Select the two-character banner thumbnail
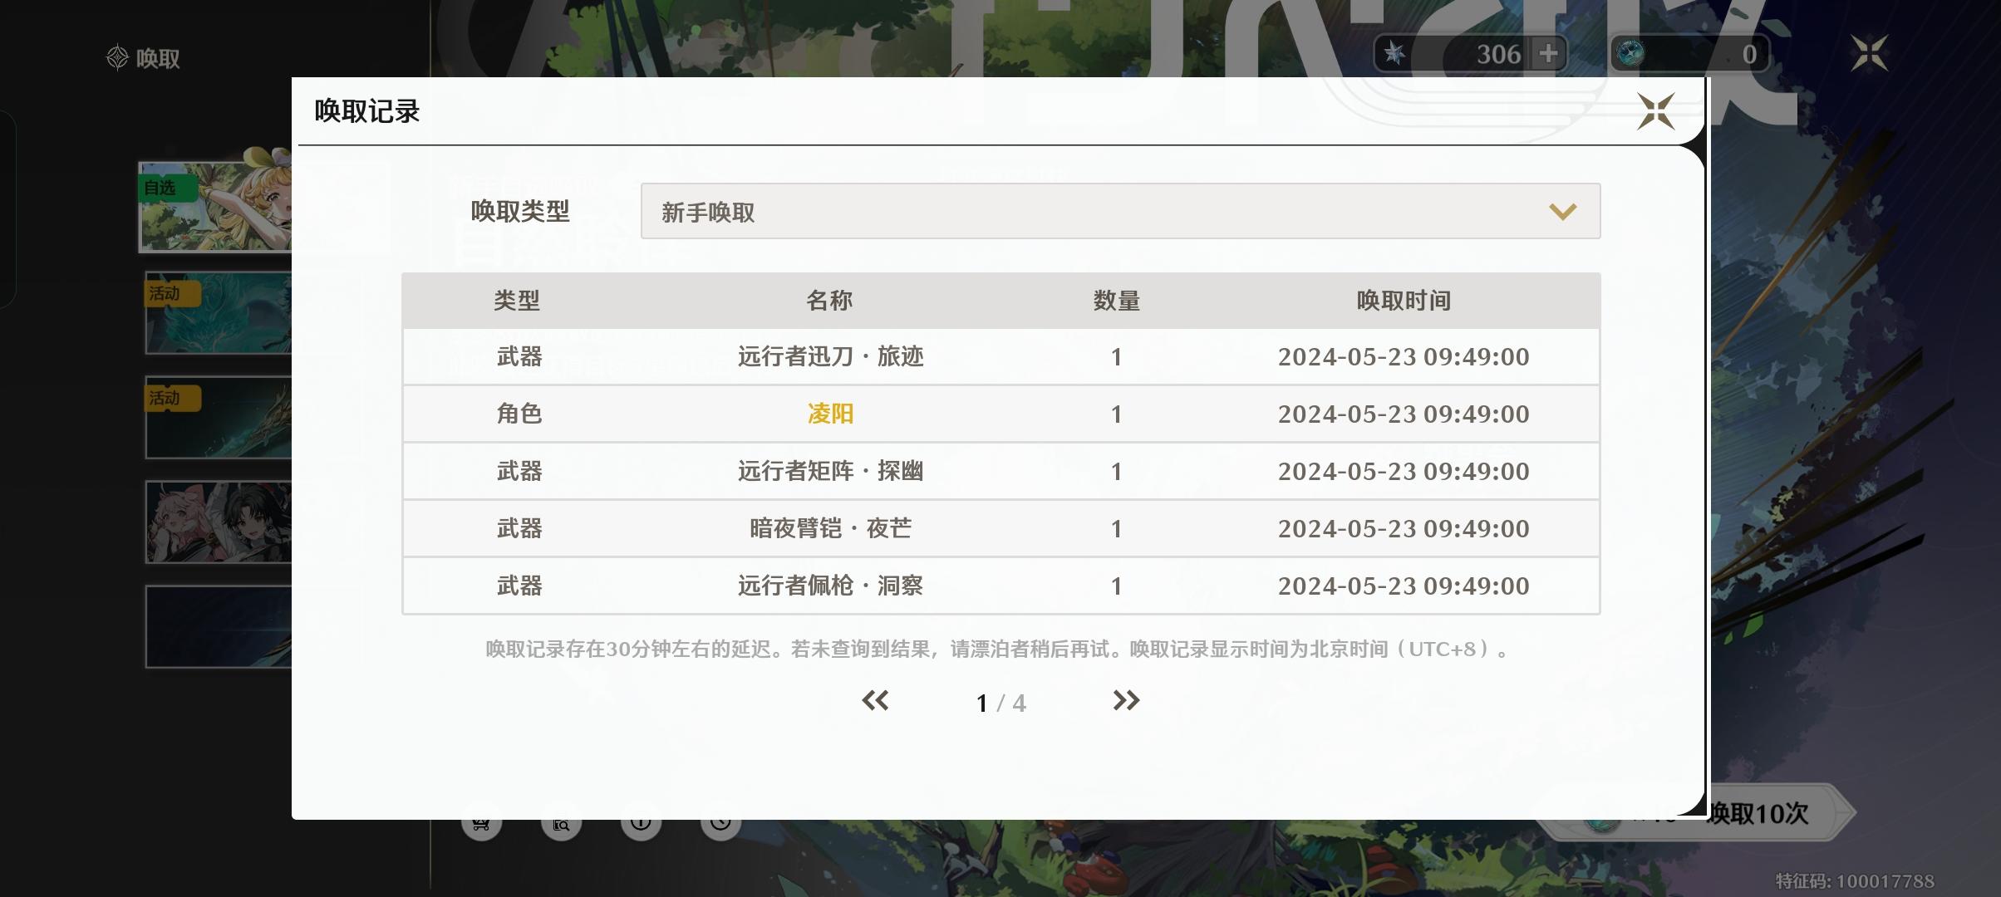Screen dimensions: 2001x897 [x=218, y=522]
